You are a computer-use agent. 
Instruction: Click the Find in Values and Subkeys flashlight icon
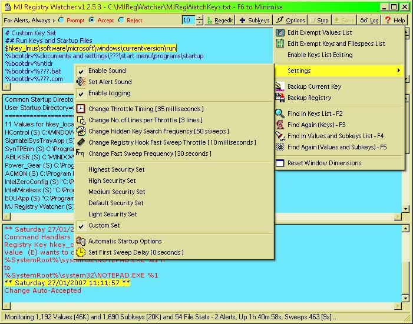coord(280,136)
